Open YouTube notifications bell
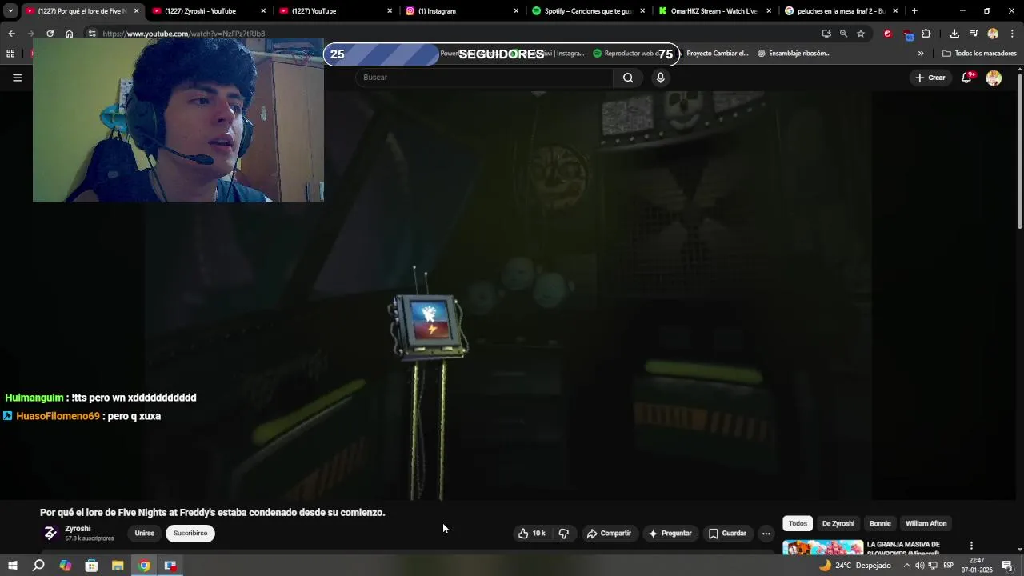This screenshot has width=1024, height=576. coord(966,78)
